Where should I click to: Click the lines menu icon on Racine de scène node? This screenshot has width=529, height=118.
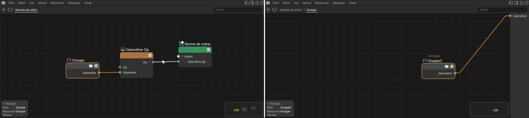coord(208,50)
